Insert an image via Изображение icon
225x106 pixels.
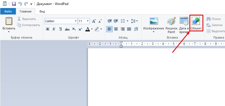(x=154, y=21)
